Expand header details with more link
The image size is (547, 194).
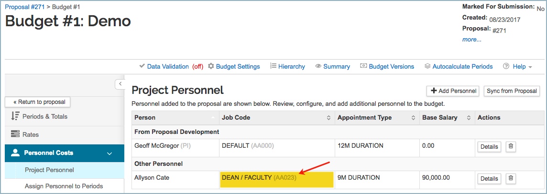471,40
